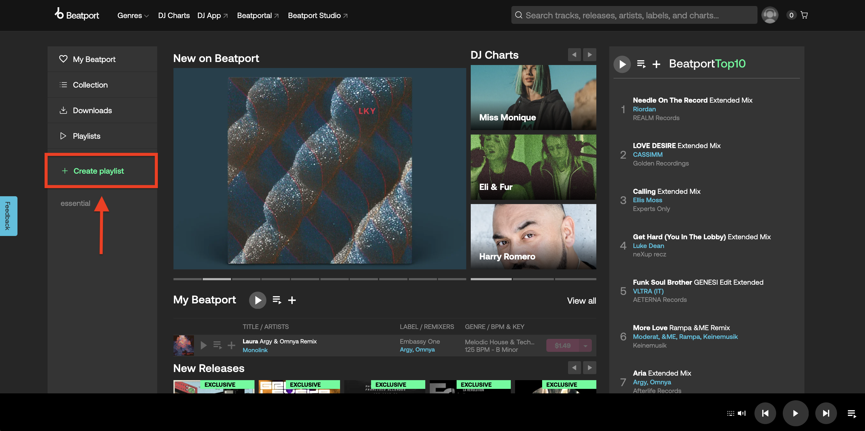Add My Beatport section to playlist

coord(292,300)
